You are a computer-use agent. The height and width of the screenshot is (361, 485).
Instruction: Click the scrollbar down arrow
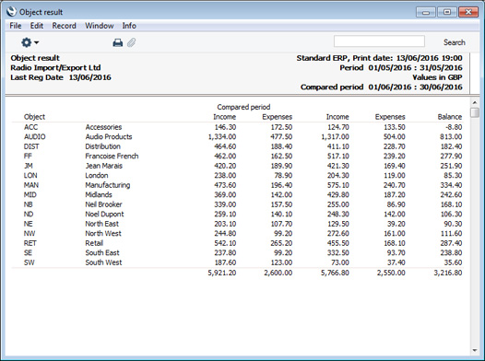[475, 351]
